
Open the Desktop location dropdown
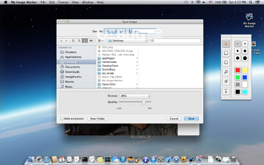(127, 40)
